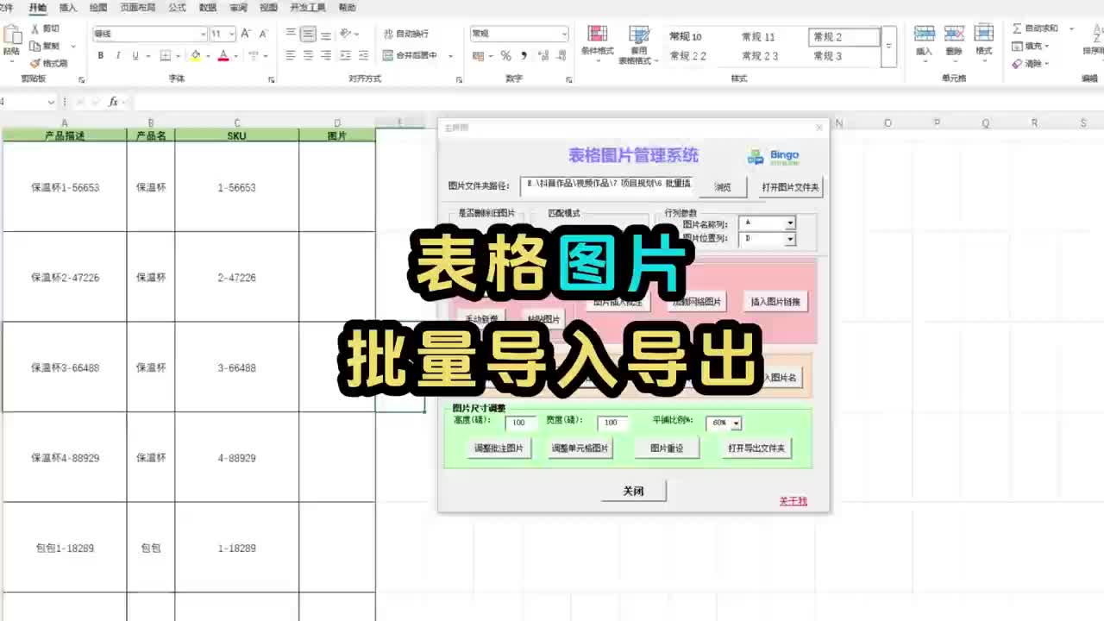
Task: Open the font color swatch
Action: click(x=223, y=54)
